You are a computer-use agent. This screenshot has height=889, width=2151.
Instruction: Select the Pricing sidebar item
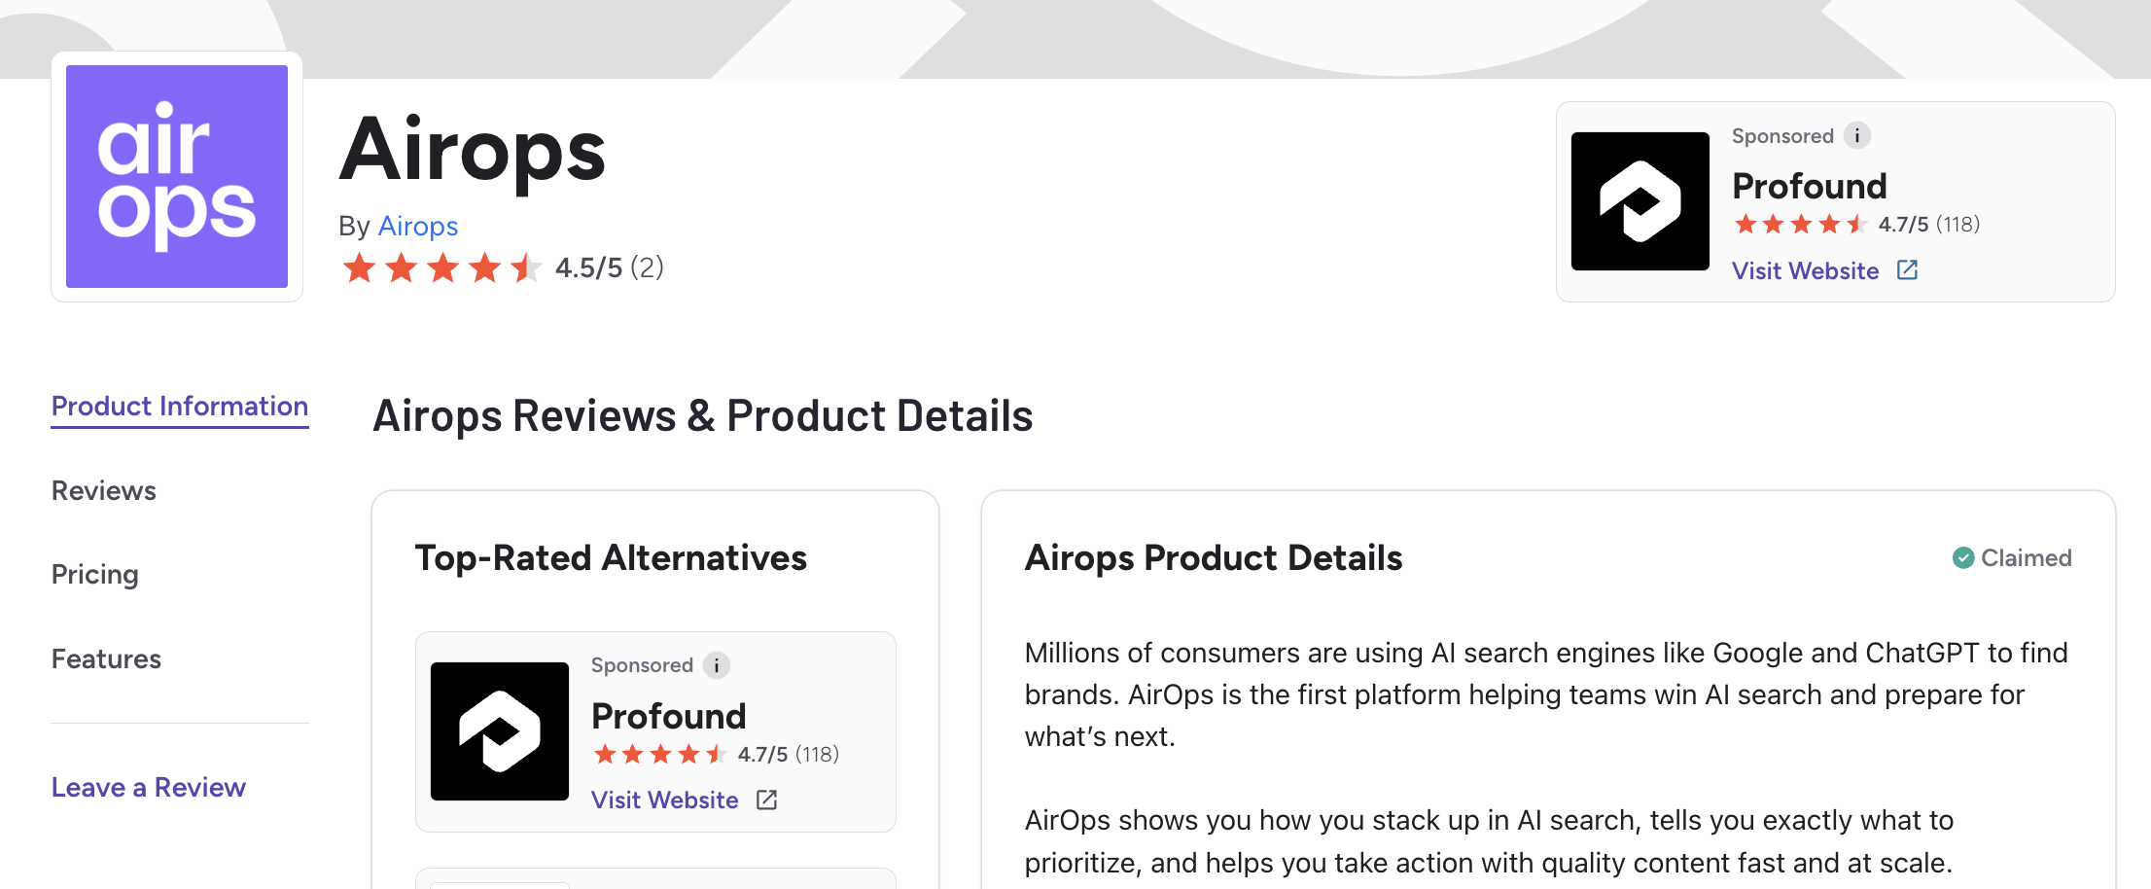tap(94, 574)
